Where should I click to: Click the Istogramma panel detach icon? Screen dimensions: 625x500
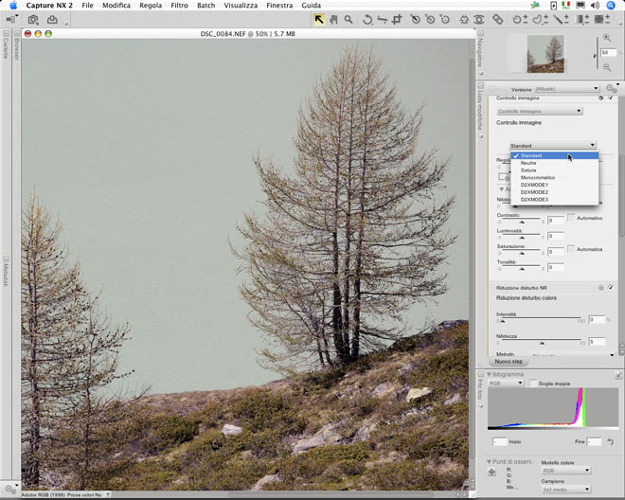618,375
